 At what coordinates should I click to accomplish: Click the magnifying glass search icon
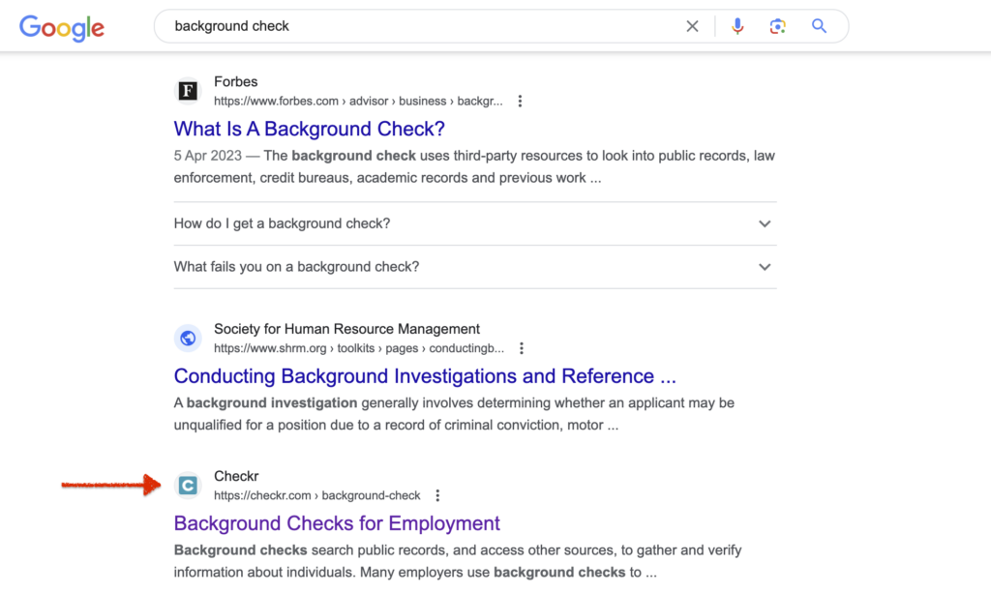[818, 26]
